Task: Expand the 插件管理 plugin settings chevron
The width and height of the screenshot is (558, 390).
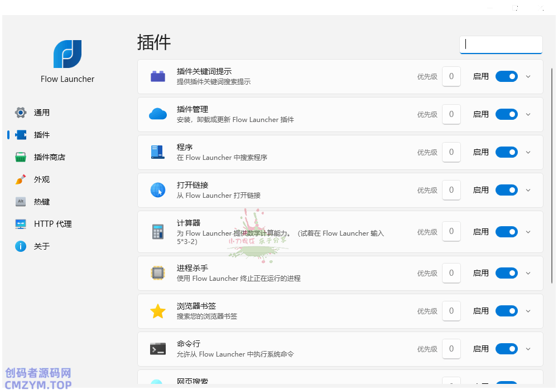Action: 528,114
